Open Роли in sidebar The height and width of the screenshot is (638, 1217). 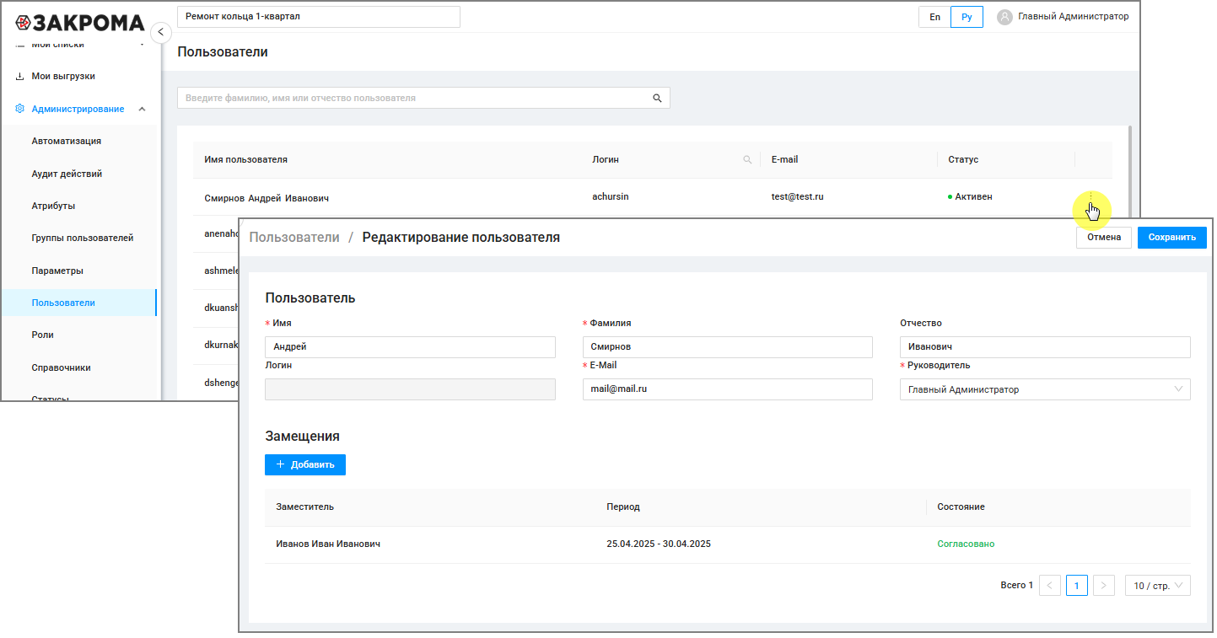(42, 335)
